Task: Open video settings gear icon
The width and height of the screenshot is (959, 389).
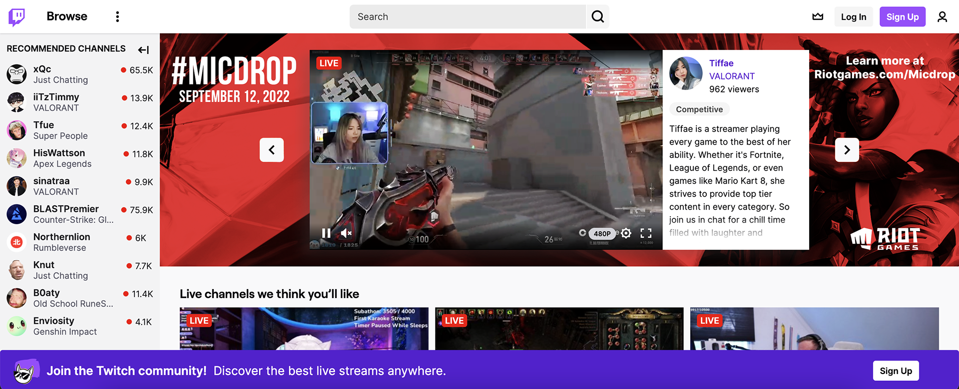Action: click(626, 233)
